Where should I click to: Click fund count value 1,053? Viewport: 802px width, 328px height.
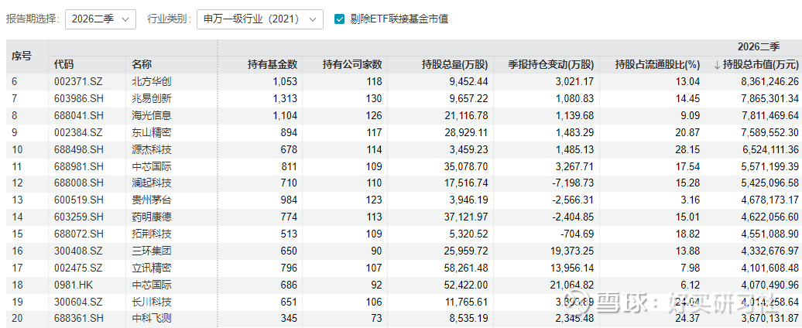(286, 81)
